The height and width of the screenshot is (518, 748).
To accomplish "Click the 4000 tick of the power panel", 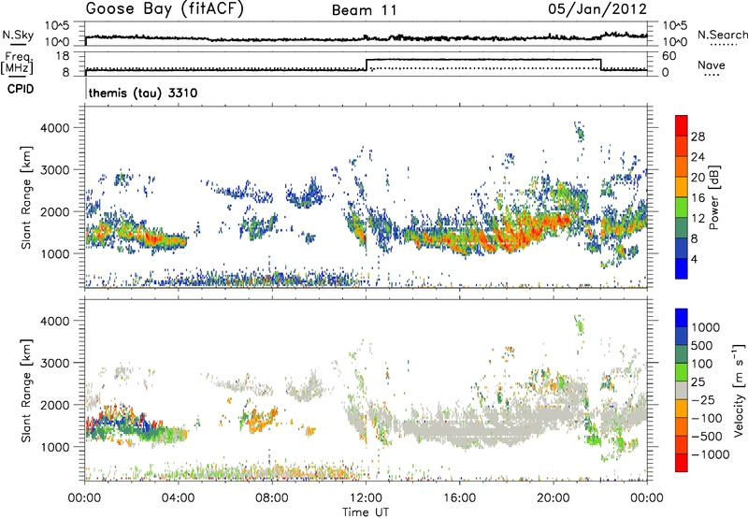I will coord(55,128).
